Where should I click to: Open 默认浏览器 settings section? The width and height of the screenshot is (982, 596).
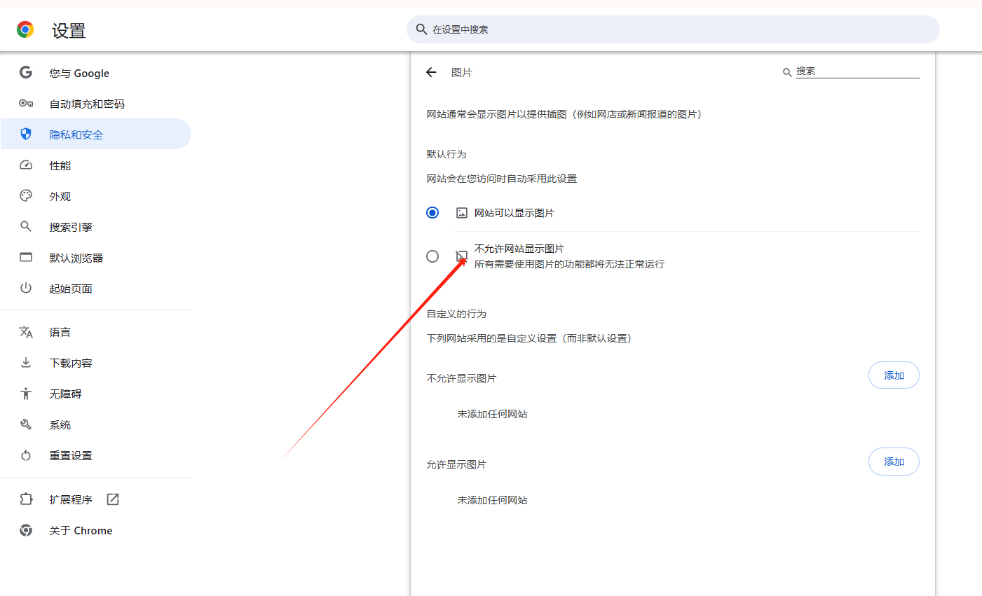96,258
